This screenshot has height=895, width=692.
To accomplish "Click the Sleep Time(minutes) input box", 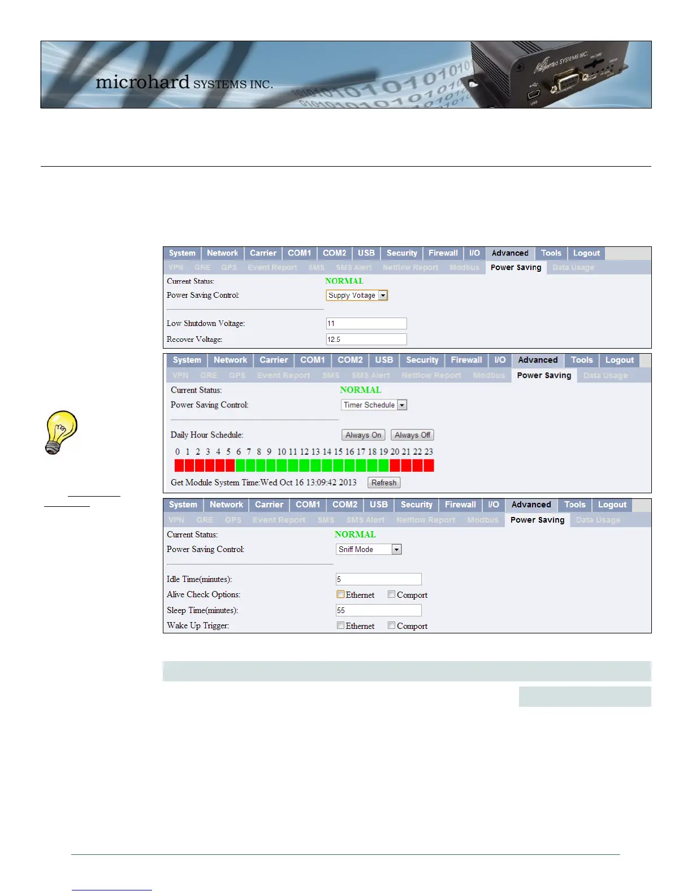I will (x=379, y=610).
